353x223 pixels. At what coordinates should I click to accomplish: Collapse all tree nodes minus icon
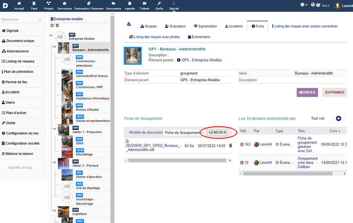coord(57,26)
